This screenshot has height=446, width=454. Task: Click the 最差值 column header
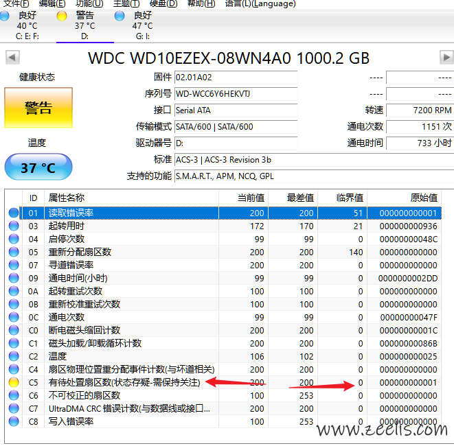pyautogui.click(x=293, y=198)
